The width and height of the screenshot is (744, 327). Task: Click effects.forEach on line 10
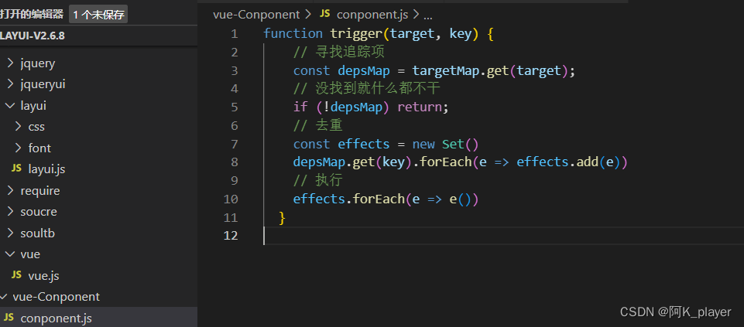[348, 199]
